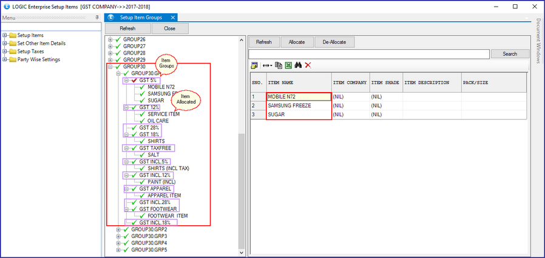Click the red X delete icon
Image resolution: width=545 pixels, height=258 pixels.
click(308, 65)
